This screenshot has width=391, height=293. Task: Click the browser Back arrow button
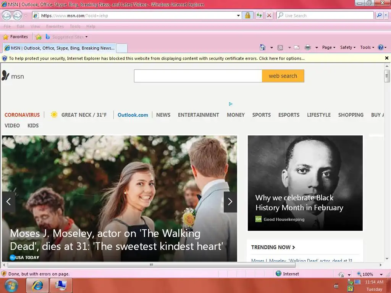click(x=7, y=15)
